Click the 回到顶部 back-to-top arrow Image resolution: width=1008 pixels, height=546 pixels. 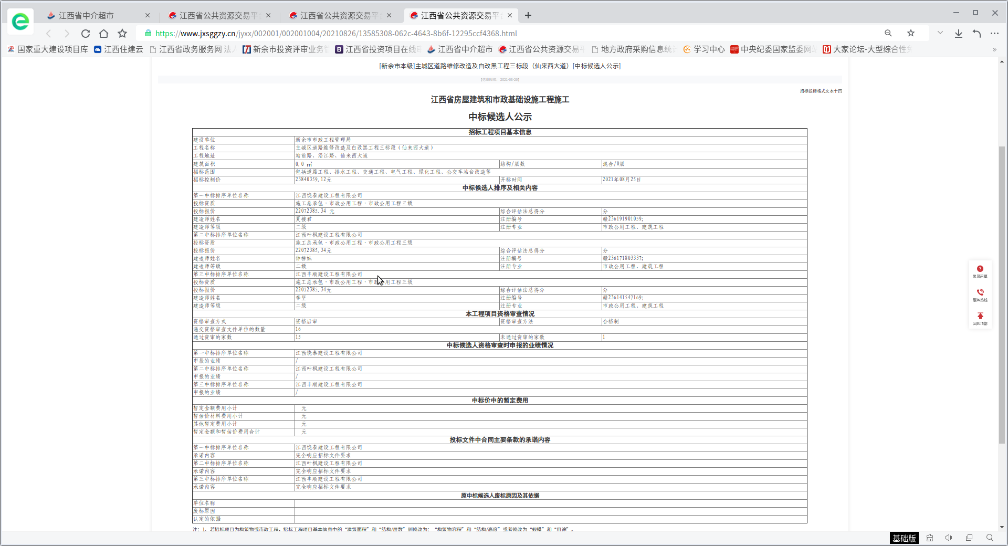[x=980, y=318]
